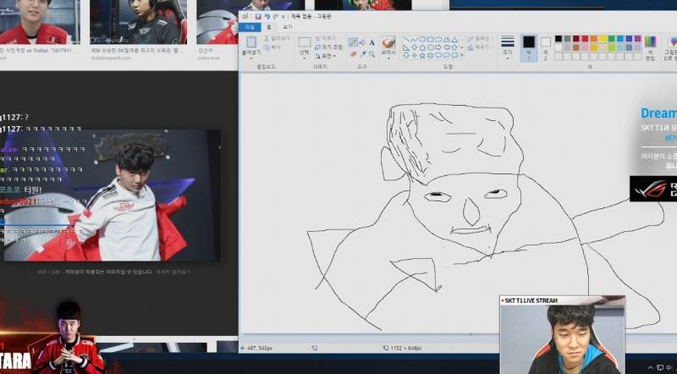This screenshot has height=374, width=677.
Task: Select the Text tool (A icon)
Action: tap(372, 42)
